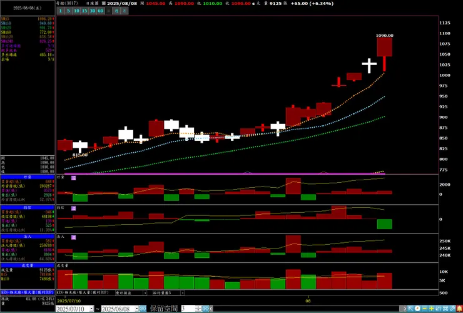Select the 1-minute timeframe button
Viewport: 463px width, 313px height.
pyautogui.click(x=61, y=11)
